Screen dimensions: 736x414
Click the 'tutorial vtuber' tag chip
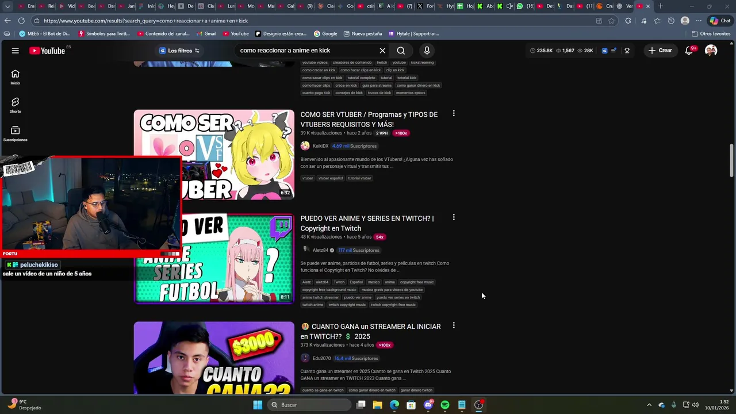(x=359, y=178)
